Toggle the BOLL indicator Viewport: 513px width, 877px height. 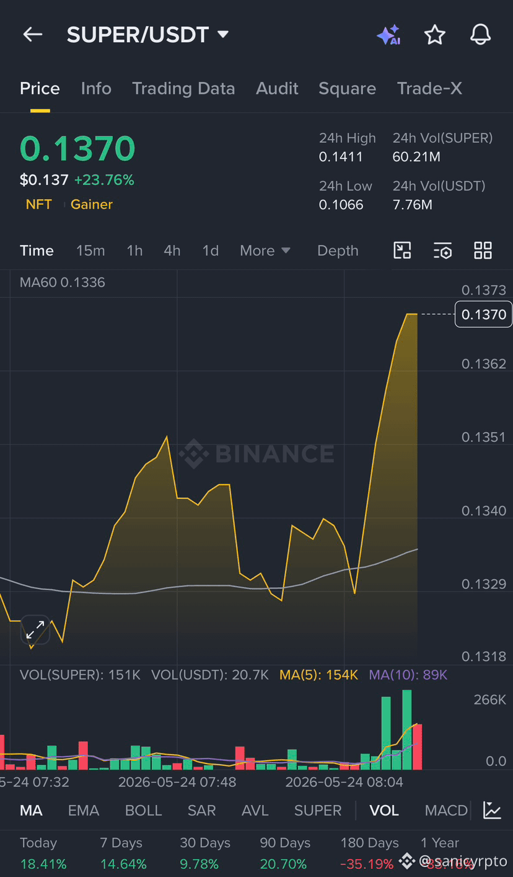143,811
